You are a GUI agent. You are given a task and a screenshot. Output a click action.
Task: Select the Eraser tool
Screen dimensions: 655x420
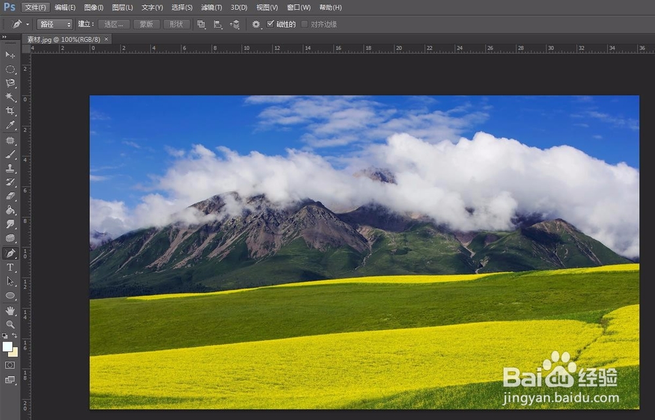pyautogui.click(x=10, y=196)
